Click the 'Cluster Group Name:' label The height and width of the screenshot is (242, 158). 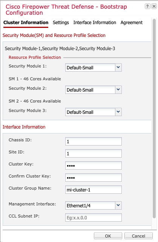pyautogui.click(x=30, y=188)
